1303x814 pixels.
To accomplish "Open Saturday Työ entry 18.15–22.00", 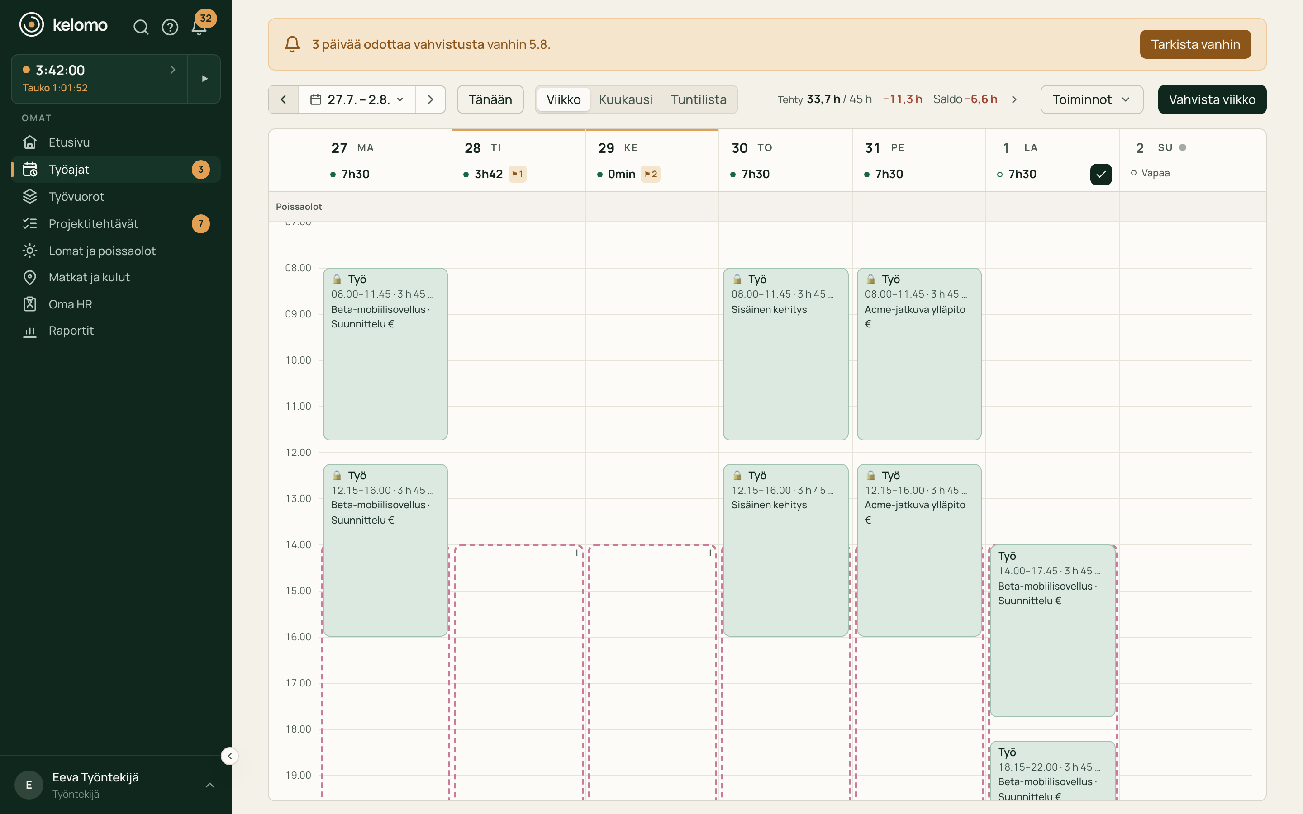I will 1053,771.
